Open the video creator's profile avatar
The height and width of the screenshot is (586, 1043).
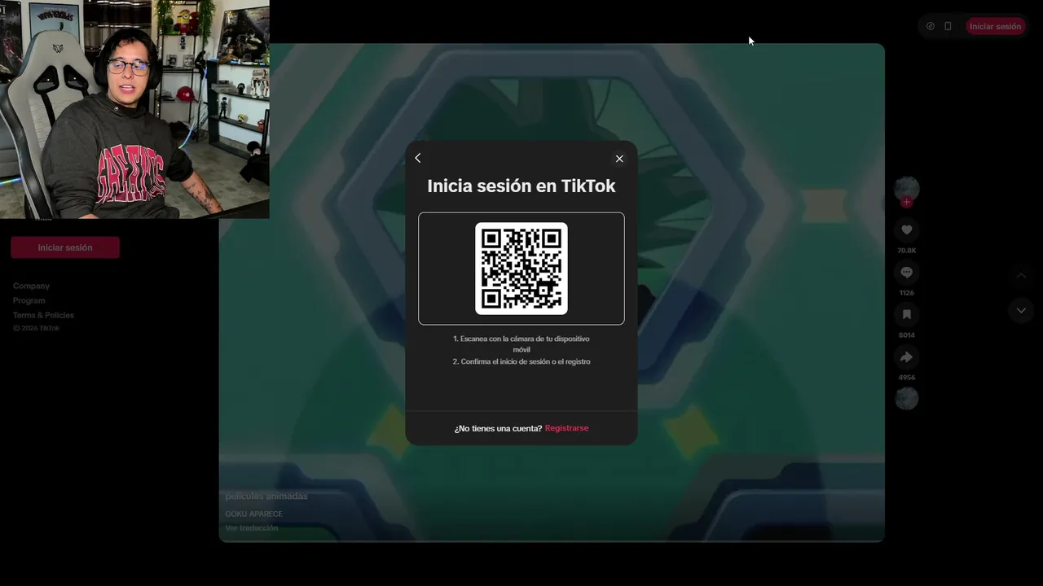907,188
